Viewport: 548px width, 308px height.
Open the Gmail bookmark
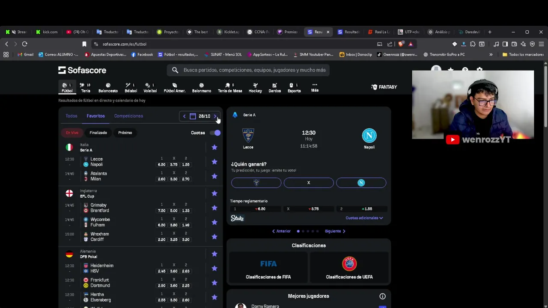click(25, 54)
